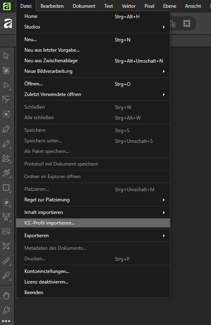Click greyed Alle schließen entry
The height and width of the screenshot is (325, 211).
pos(93,118)
